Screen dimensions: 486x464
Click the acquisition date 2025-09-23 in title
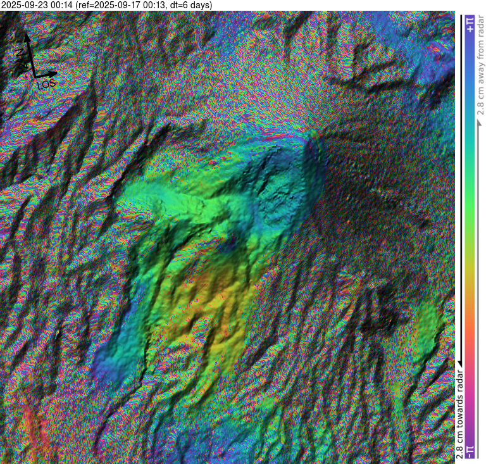click(30, 5)
